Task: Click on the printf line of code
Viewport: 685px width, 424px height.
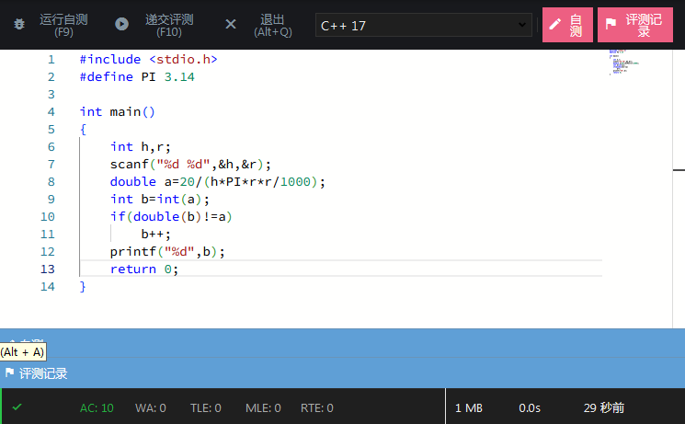Action: point(167,251)
